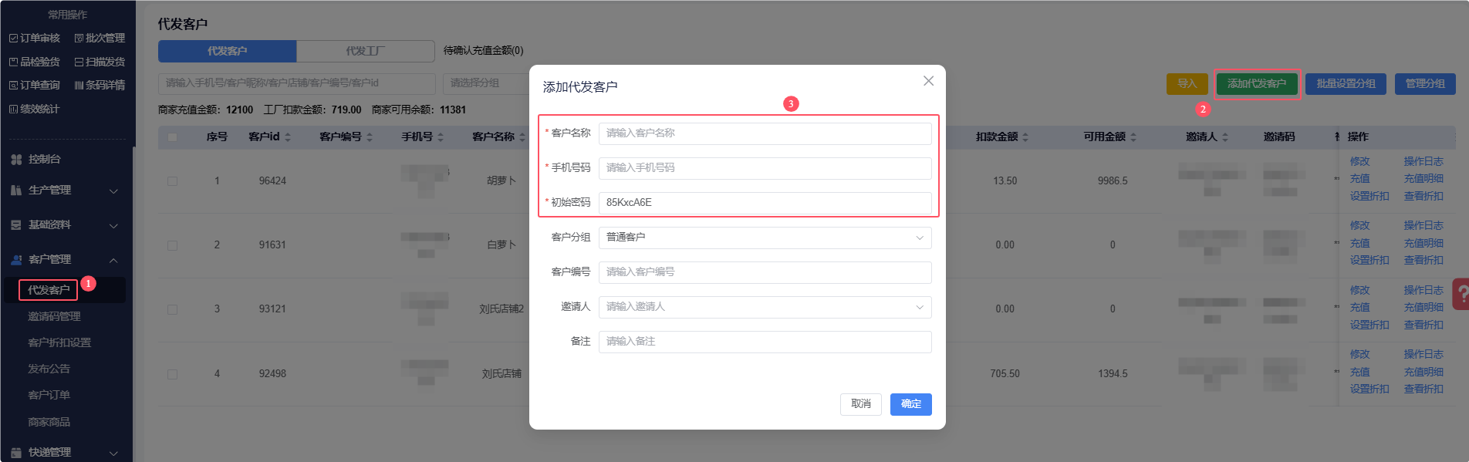Screen dimensions: 1469x462
Task: Click the 手机号码 input field
Action: (765, 168)
